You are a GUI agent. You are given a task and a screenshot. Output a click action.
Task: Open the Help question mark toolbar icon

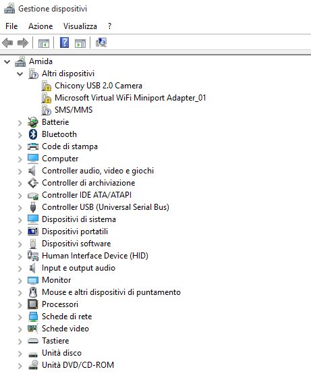(x=64, y=43)
